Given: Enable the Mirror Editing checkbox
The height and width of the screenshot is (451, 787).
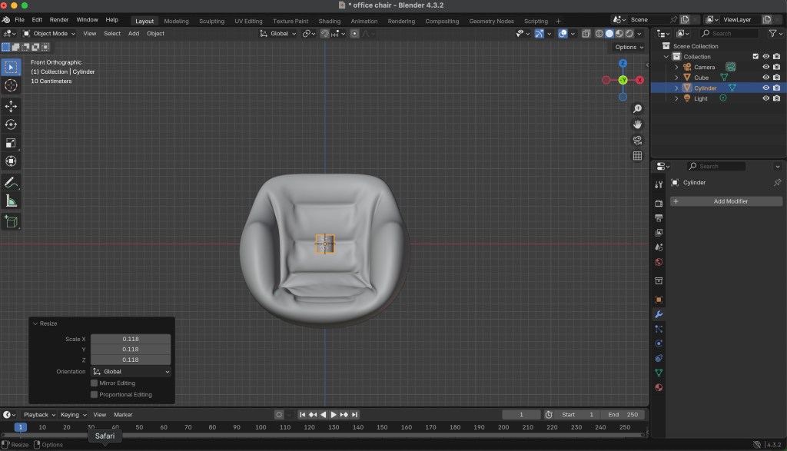Looking at the screenshot, I should pyautogui.click(x=95, y=383).
